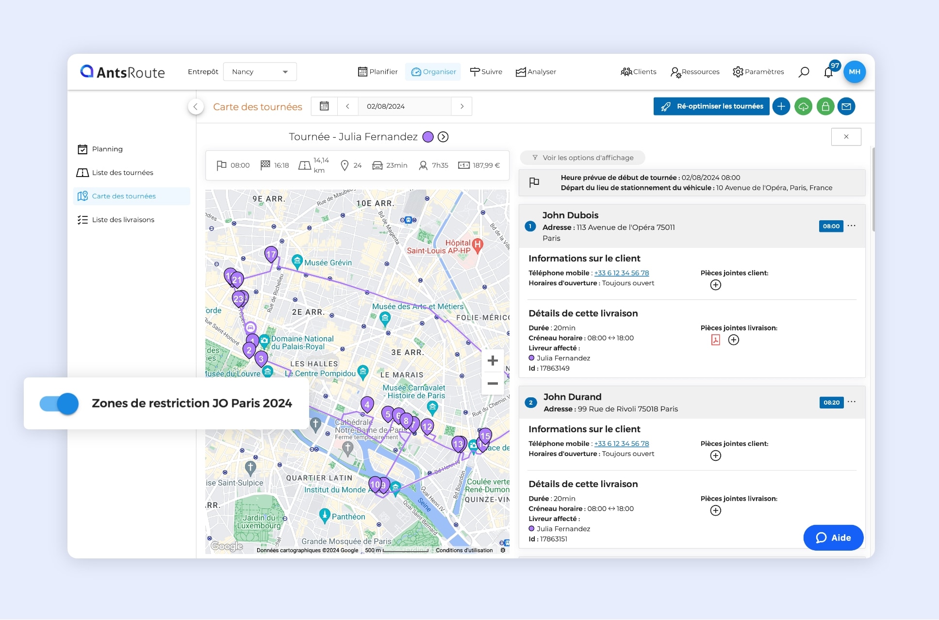The height and width of the screenshot is (620, 939).
Task: Click the green cloud upload icon
Action: [x=803, y=106]
